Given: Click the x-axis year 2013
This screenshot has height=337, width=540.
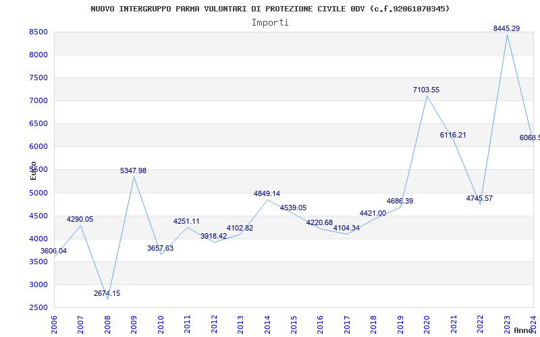Looking at the screenshot, I should click(x=240, y=324).
